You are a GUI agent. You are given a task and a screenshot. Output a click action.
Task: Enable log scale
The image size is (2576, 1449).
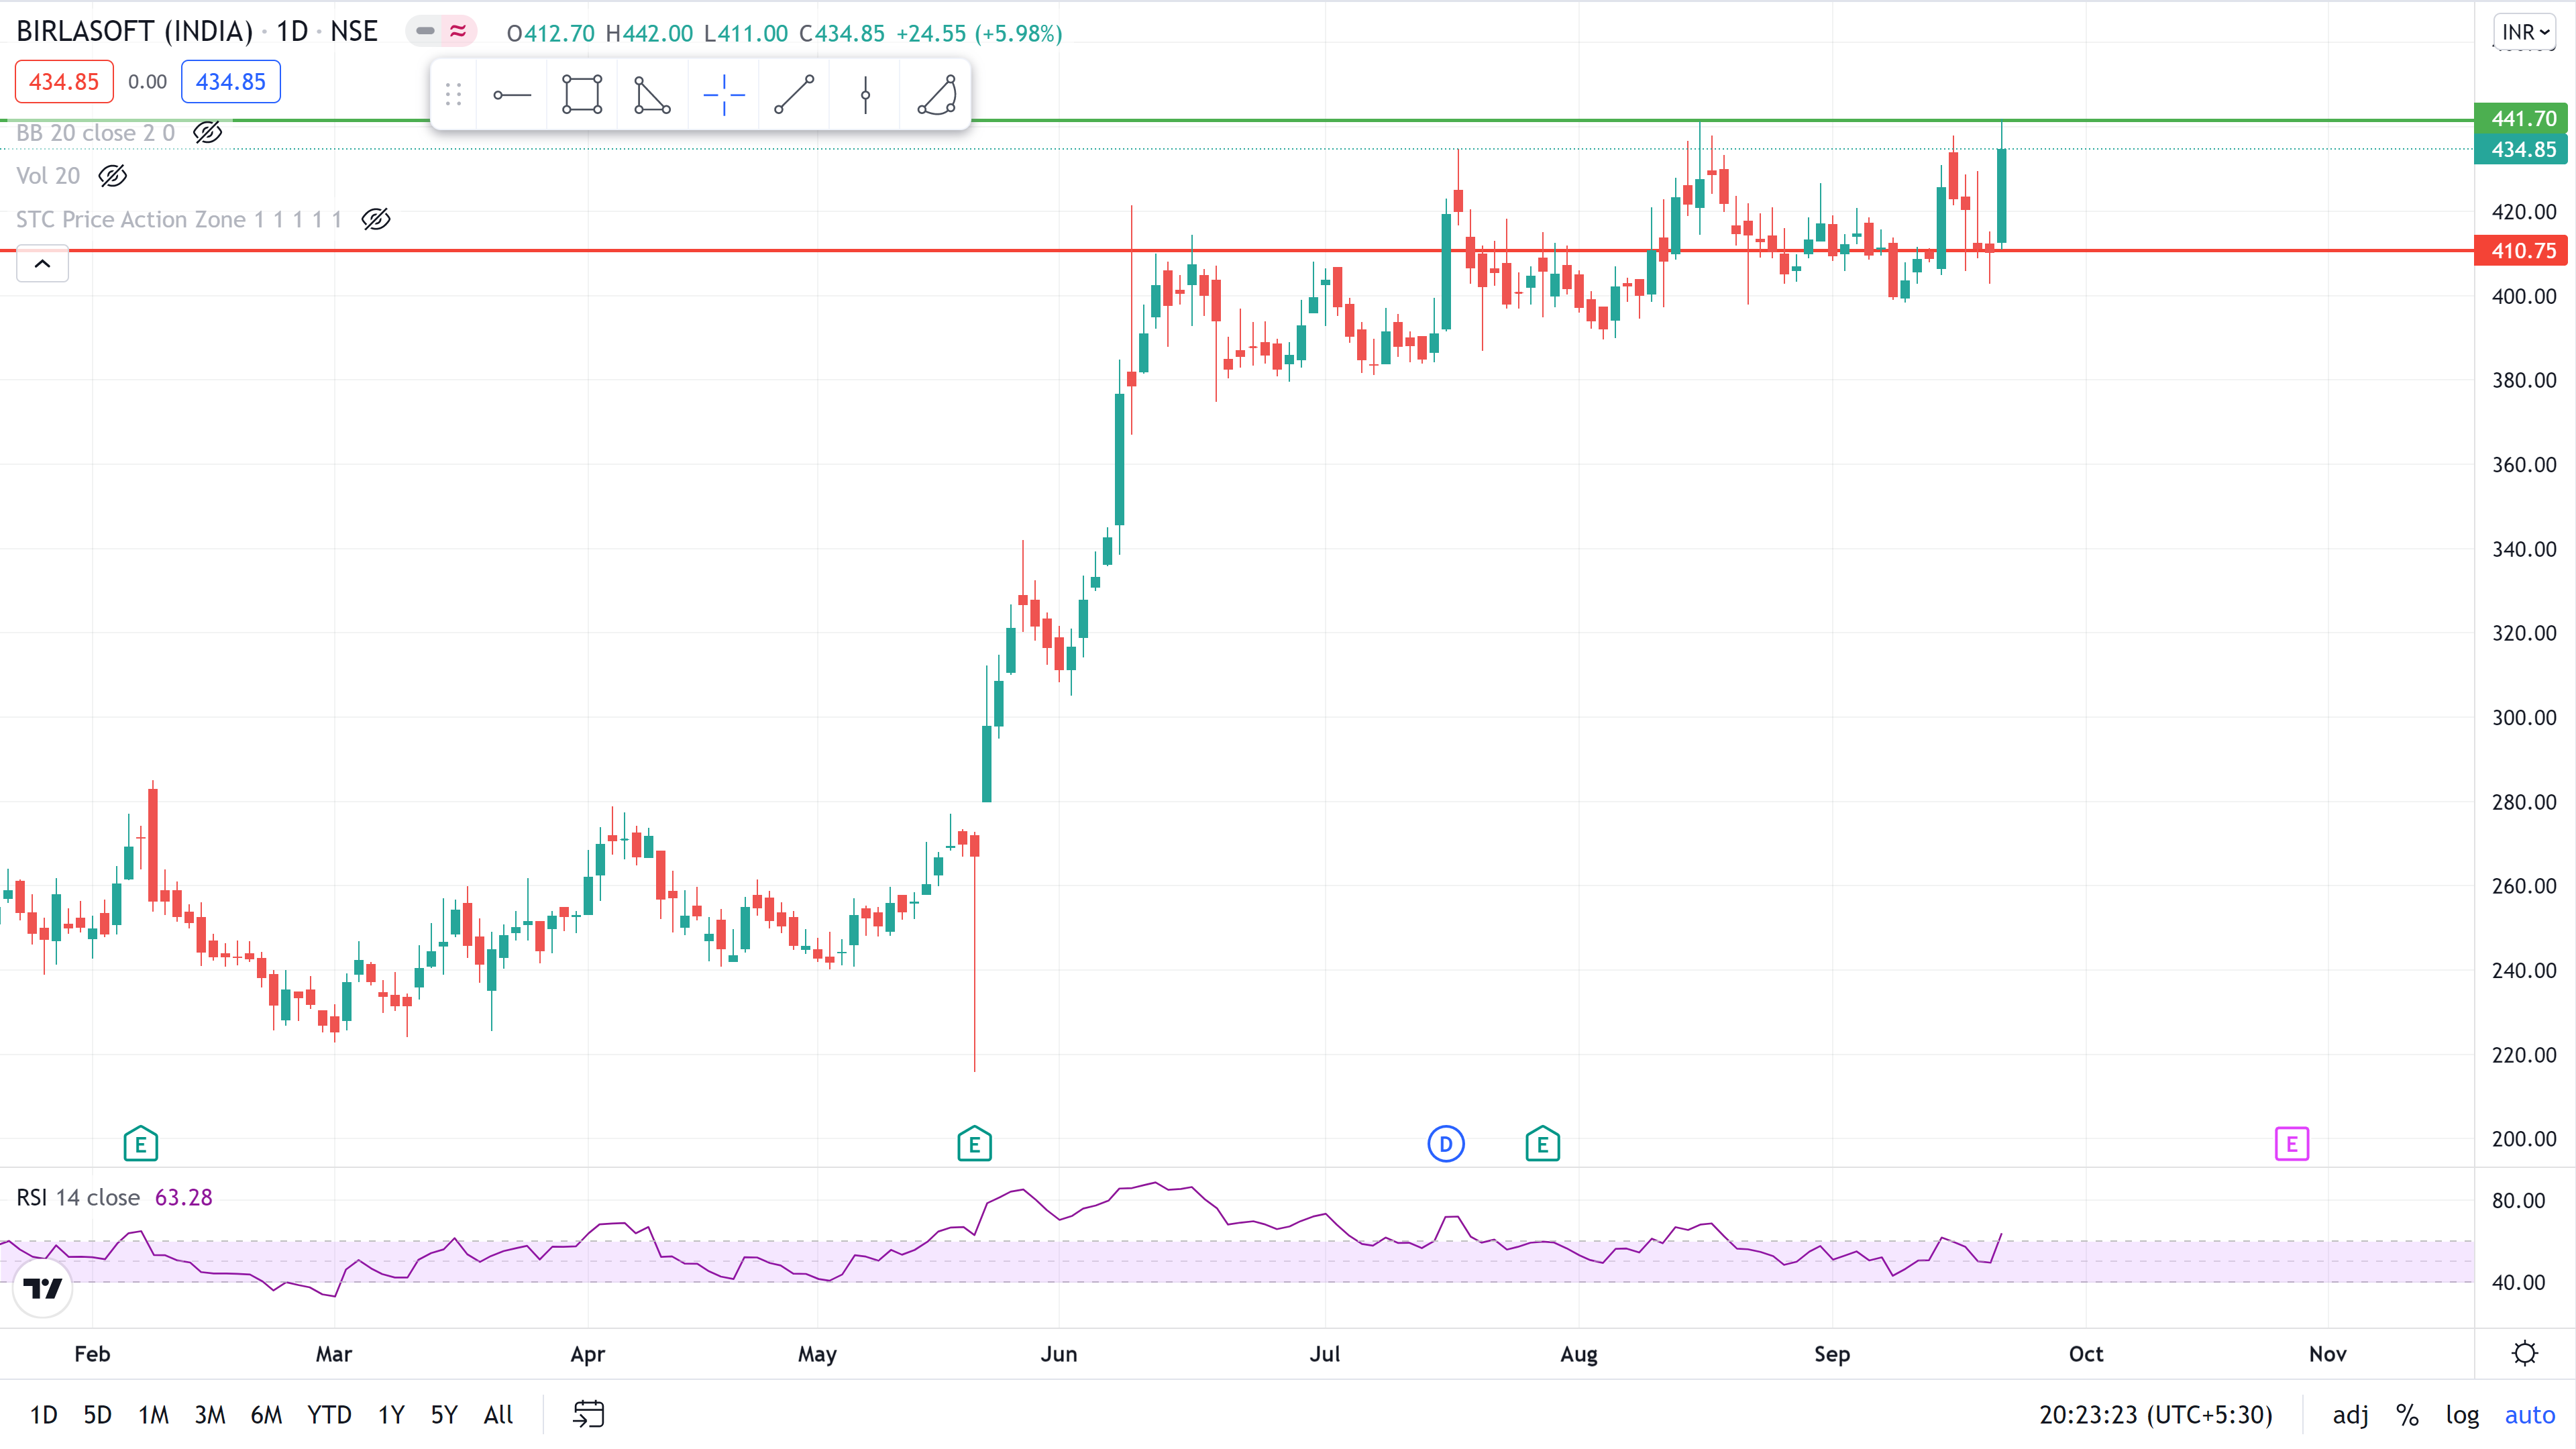click(2461, 1414)
